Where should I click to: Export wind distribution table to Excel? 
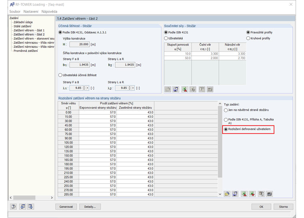pyautogui.click(x=244, y=194)
